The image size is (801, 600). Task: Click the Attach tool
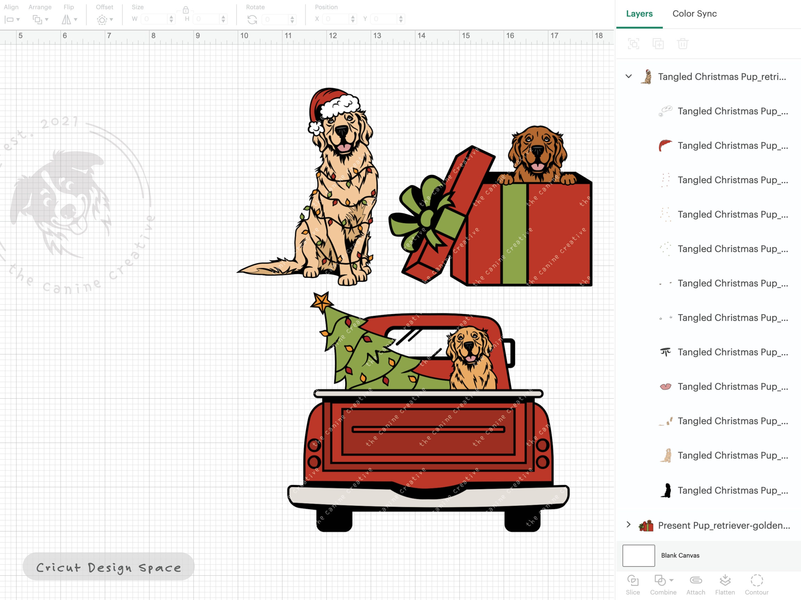[x=696, y=585]
